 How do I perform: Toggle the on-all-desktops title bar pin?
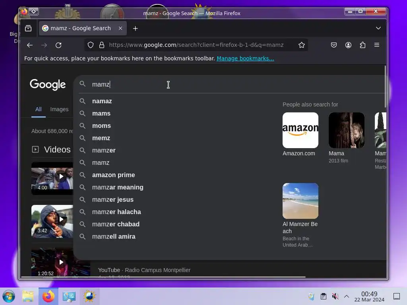(x=34, y=11)
